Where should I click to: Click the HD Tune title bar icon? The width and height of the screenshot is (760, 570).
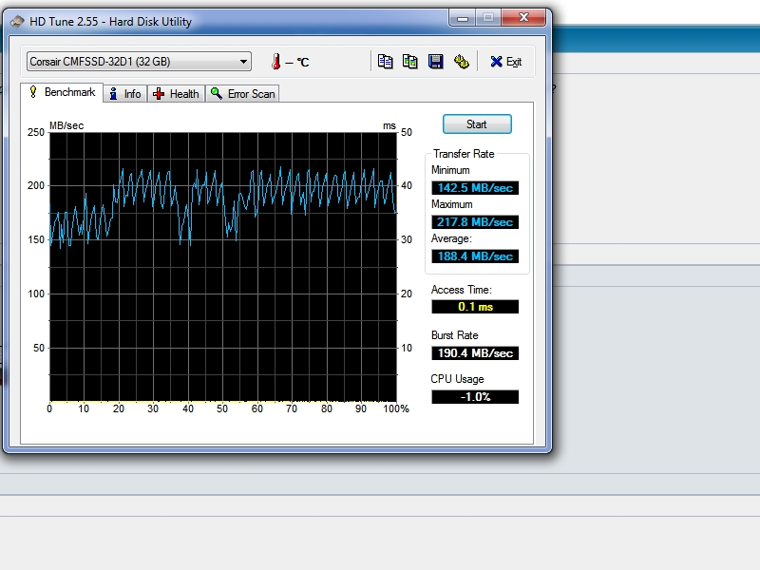click(x=17, y=21)
